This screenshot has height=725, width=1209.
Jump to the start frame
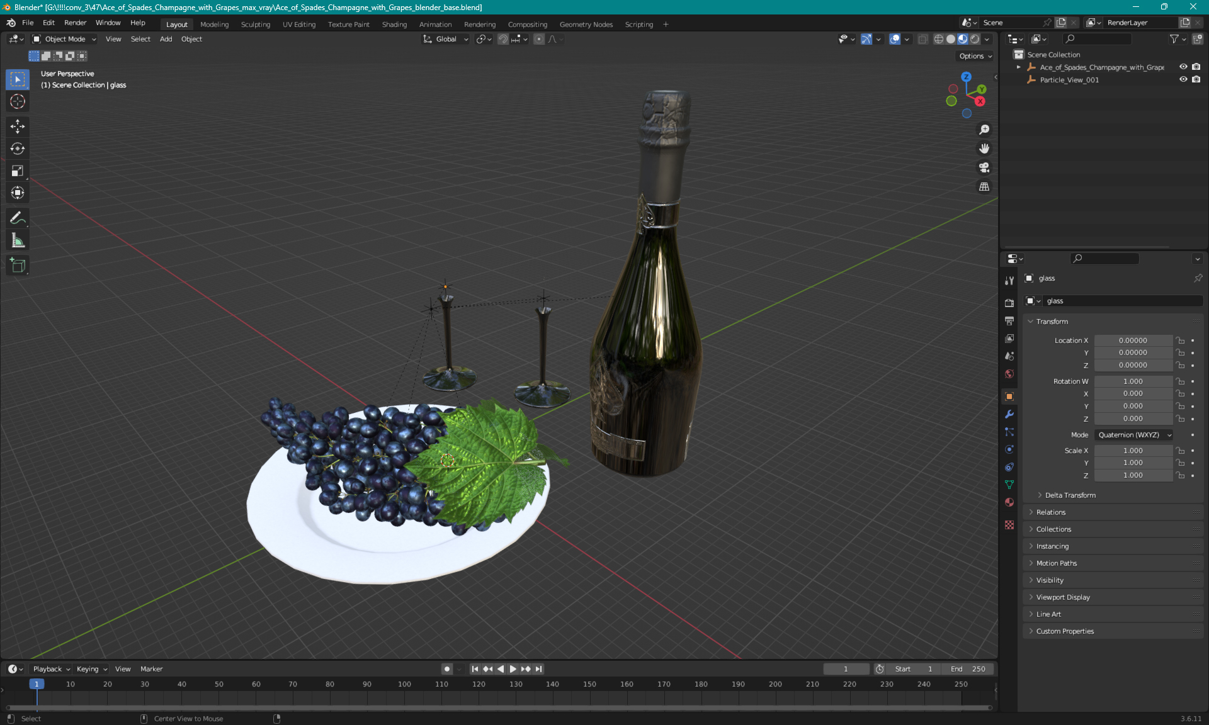pos(475,669)
